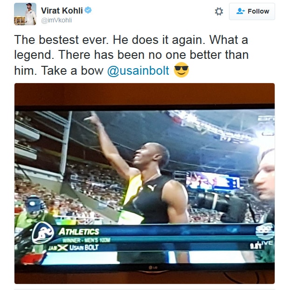Screen dimensions: 291x290
Task: Open Virat Kohli's profile avatar picture
Action: (x=25, y=14)
